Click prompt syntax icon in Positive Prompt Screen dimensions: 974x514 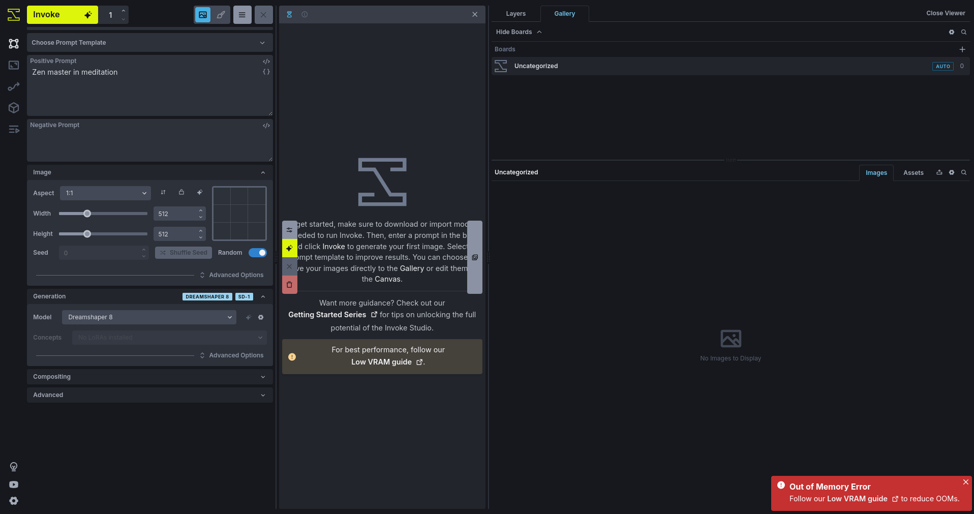click(266, 61)
